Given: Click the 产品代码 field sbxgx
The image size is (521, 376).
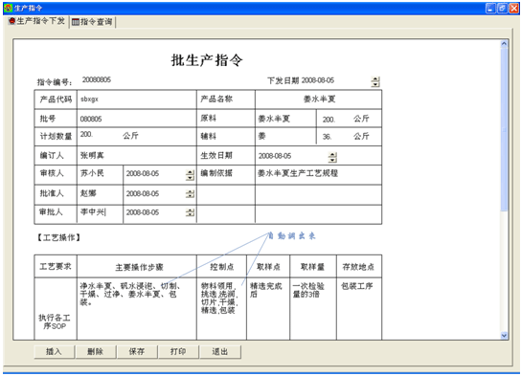Looking at the screenshot, I should (136, 100).
